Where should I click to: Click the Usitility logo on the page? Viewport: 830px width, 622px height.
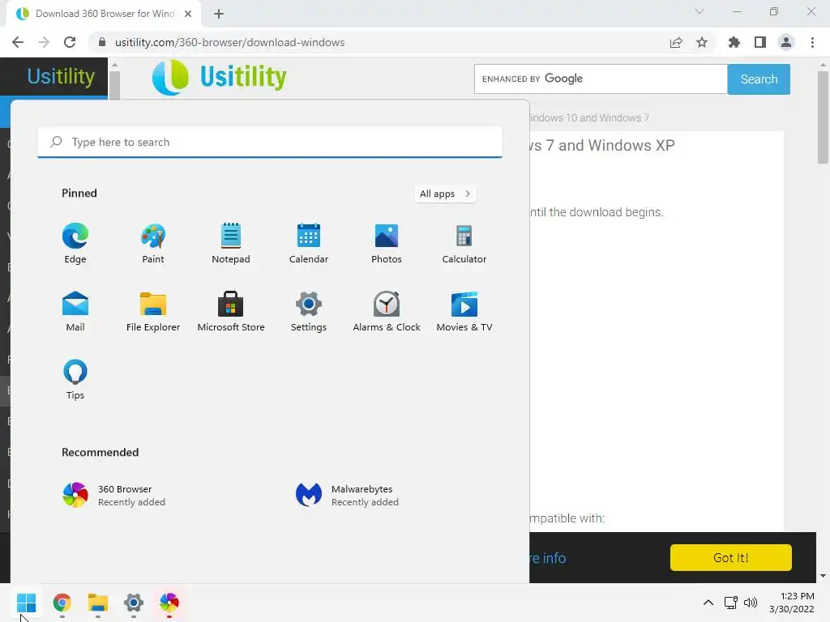pyautogui.click(x=219, y=77)
